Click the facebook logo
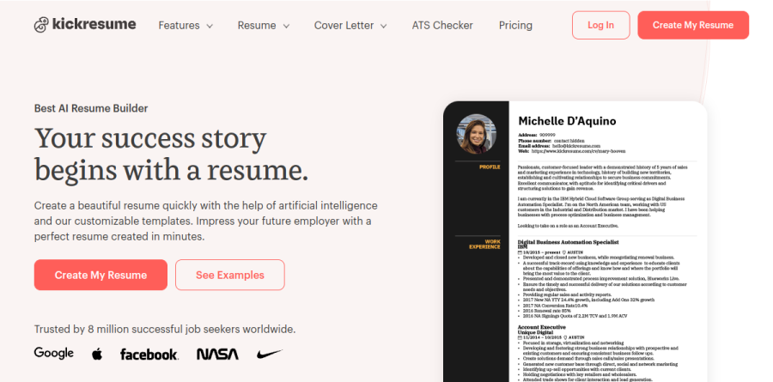Viewport: 773px width, 382px height. click(x=149, y=355)
